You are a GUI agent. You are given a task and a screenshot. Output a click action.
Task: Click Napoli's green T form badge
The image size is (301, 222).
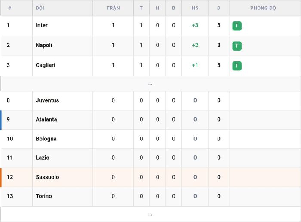point(237,46)
